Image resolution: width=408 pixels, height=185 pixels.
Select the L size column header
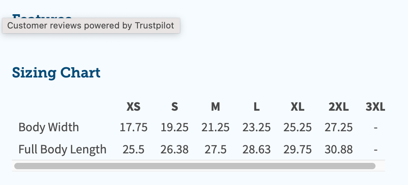click(257, 107)
